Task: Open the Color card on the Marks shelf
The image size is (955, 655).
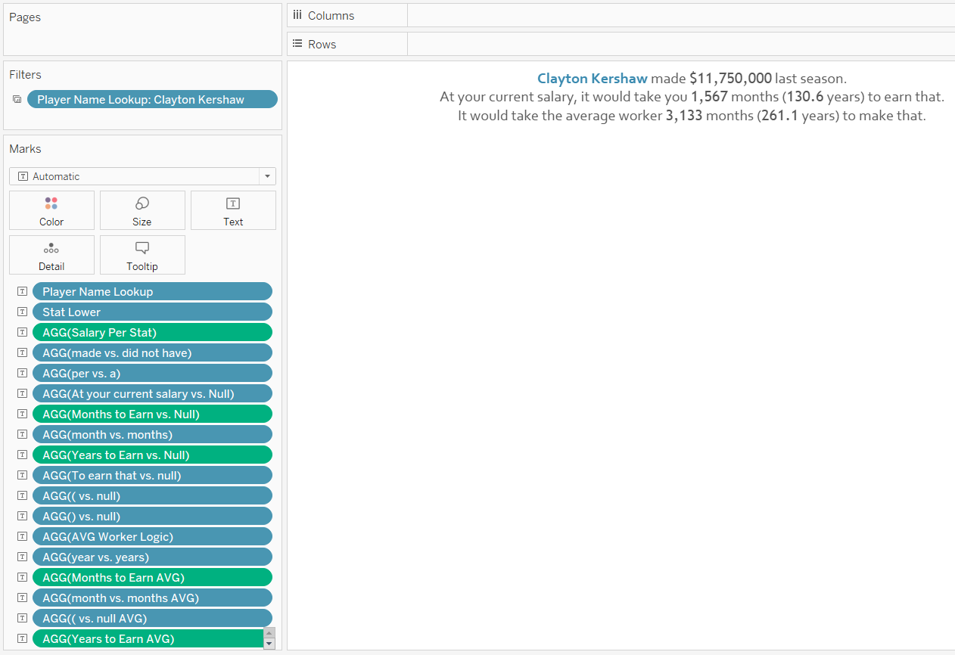Action: click(x=51, y=210)
